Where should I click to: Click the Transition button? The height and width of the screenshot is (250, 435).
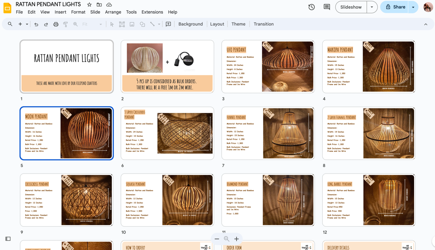(264, 24)
